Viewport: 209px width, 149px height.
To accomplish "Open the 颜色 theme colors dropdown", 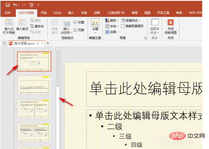I will pos(112,20).
